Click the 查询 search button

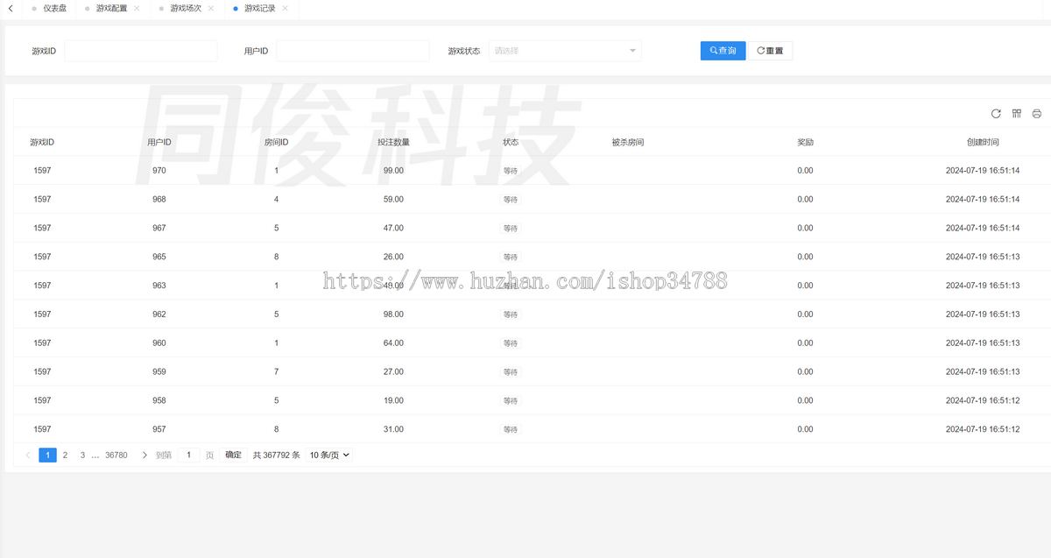click(x=723, y=51)
